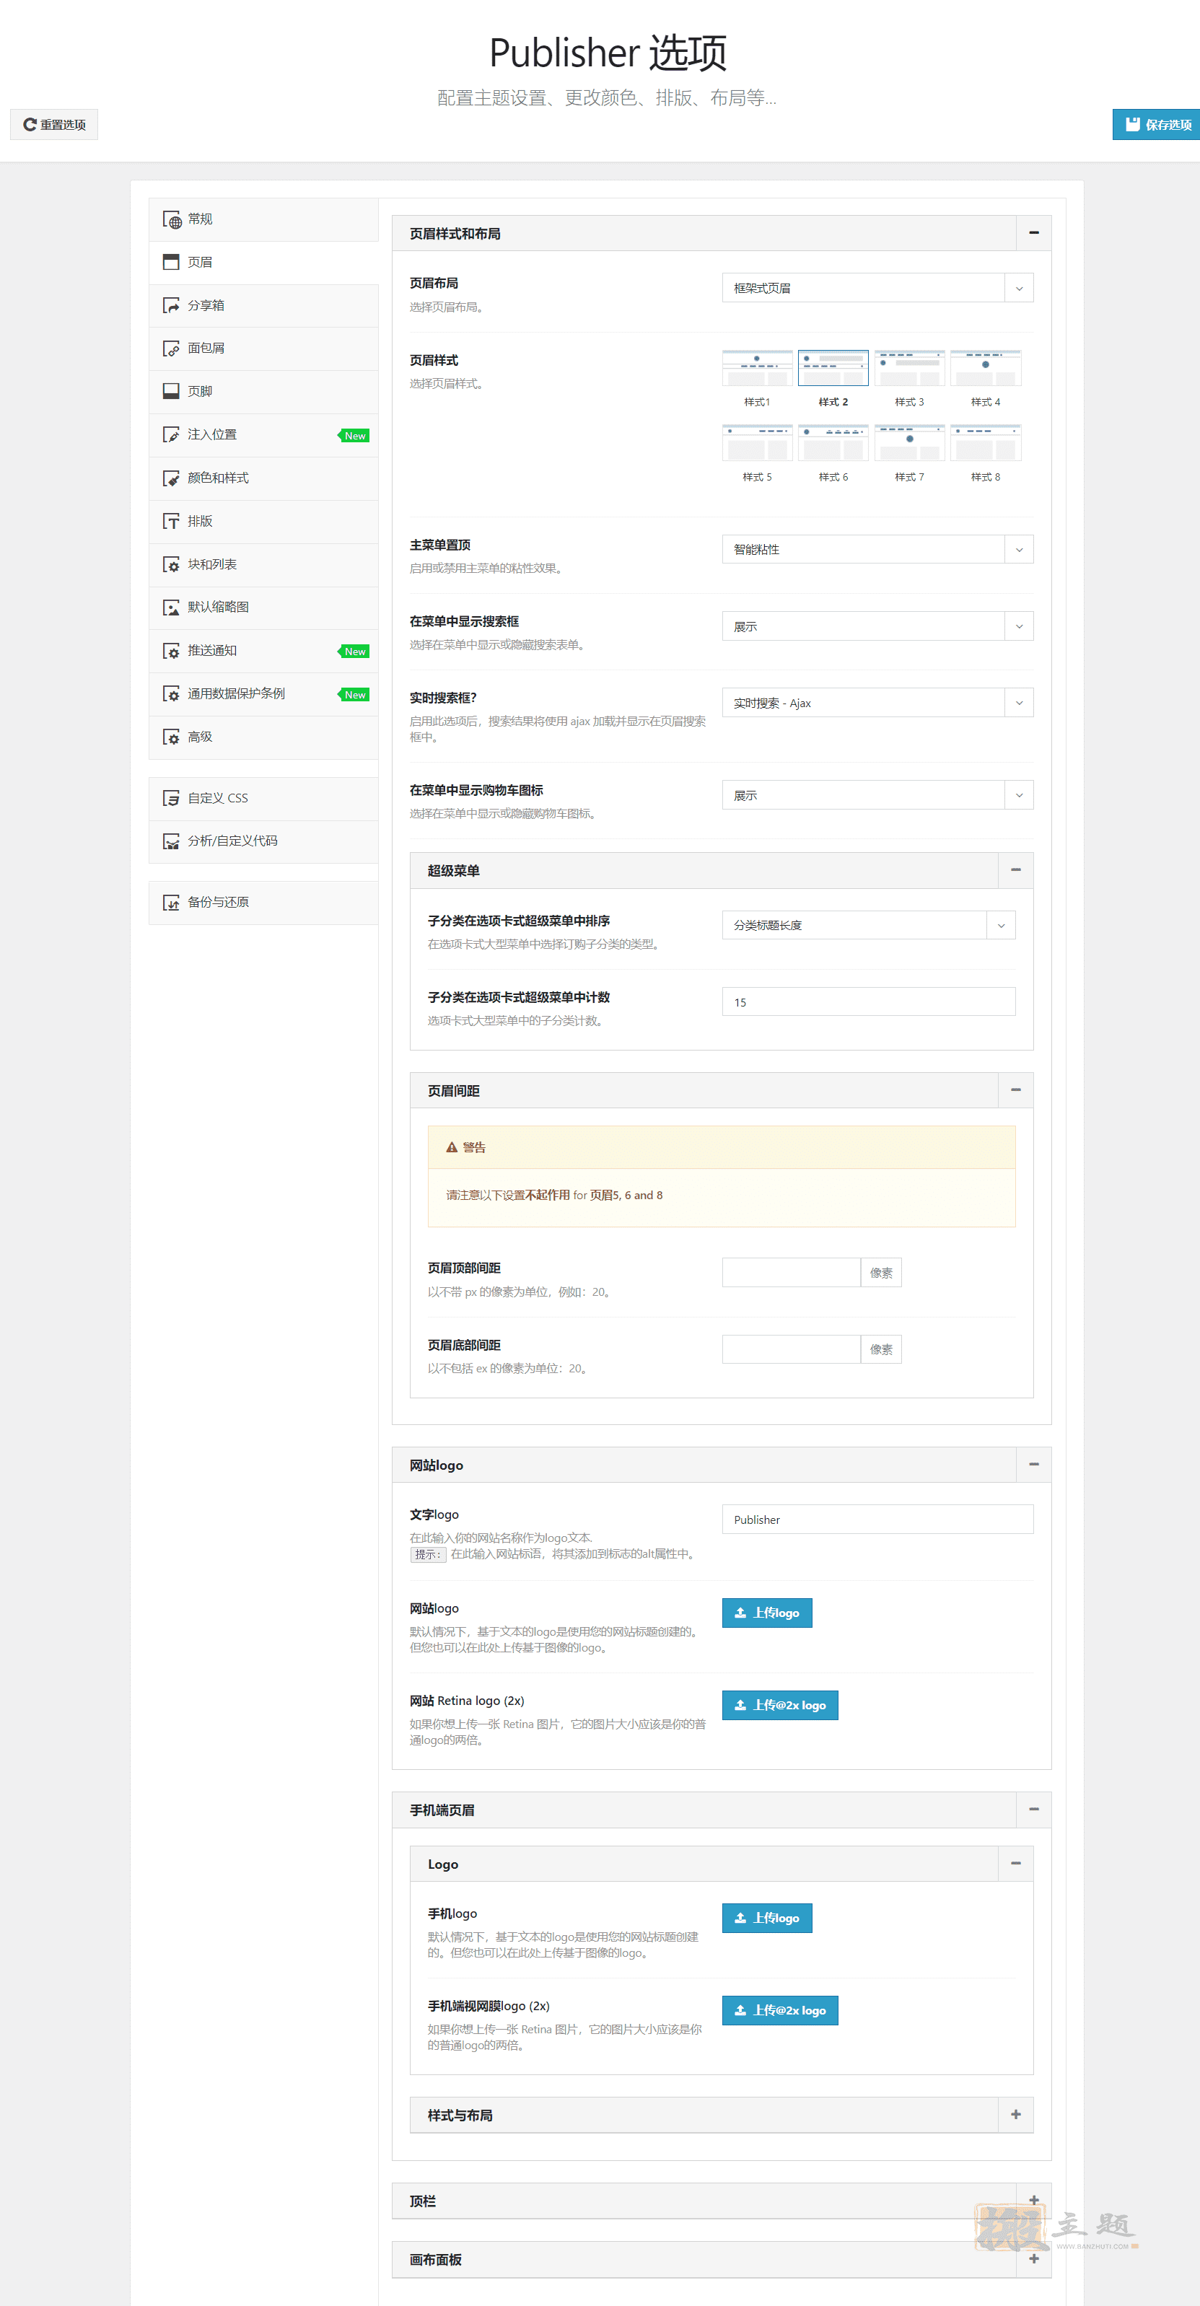The image size is (1200, 2306).
Task: Click the footer icon beside 页脚
Action: [171, 391]
